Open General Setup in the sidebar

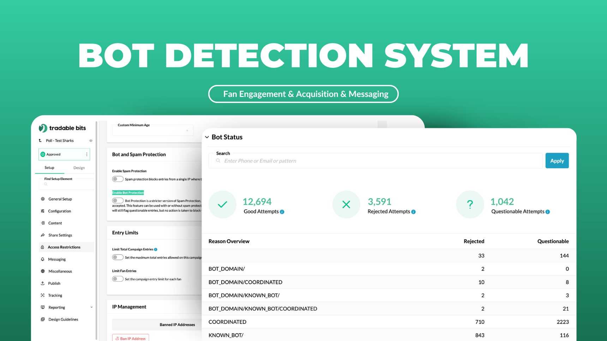coord(60,199)
